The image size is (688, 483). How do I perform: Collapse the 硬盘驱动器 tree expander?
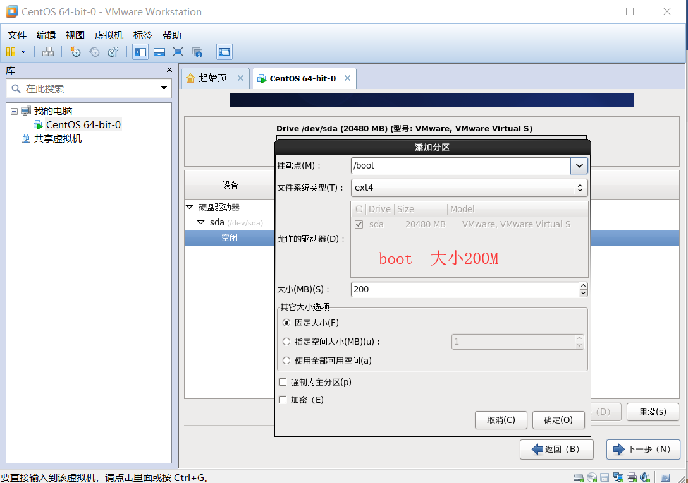click(x=190, y=207)
